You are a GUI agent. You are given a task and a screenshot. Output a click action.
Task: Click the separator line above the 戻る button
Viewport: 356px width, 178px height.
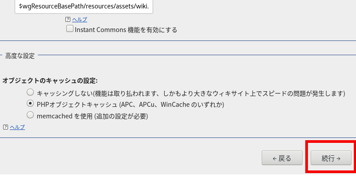point(178,138)
